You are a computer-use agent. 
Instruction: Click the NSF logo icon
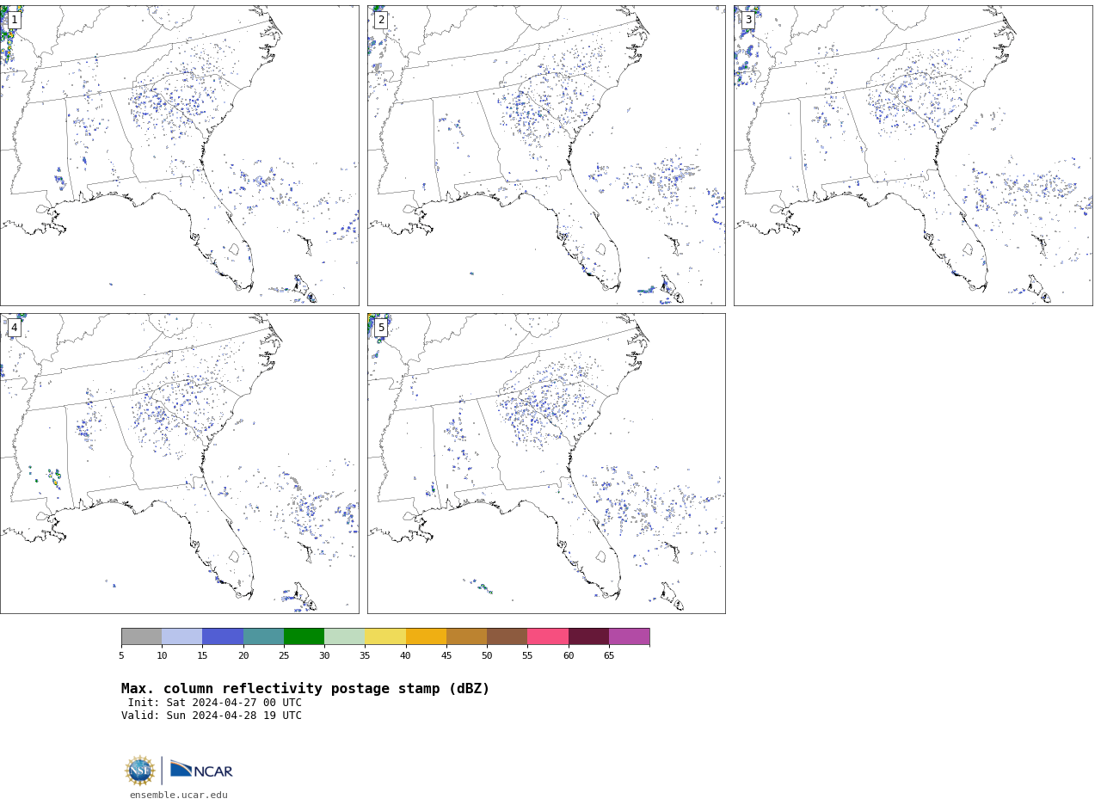click(140, 771)
